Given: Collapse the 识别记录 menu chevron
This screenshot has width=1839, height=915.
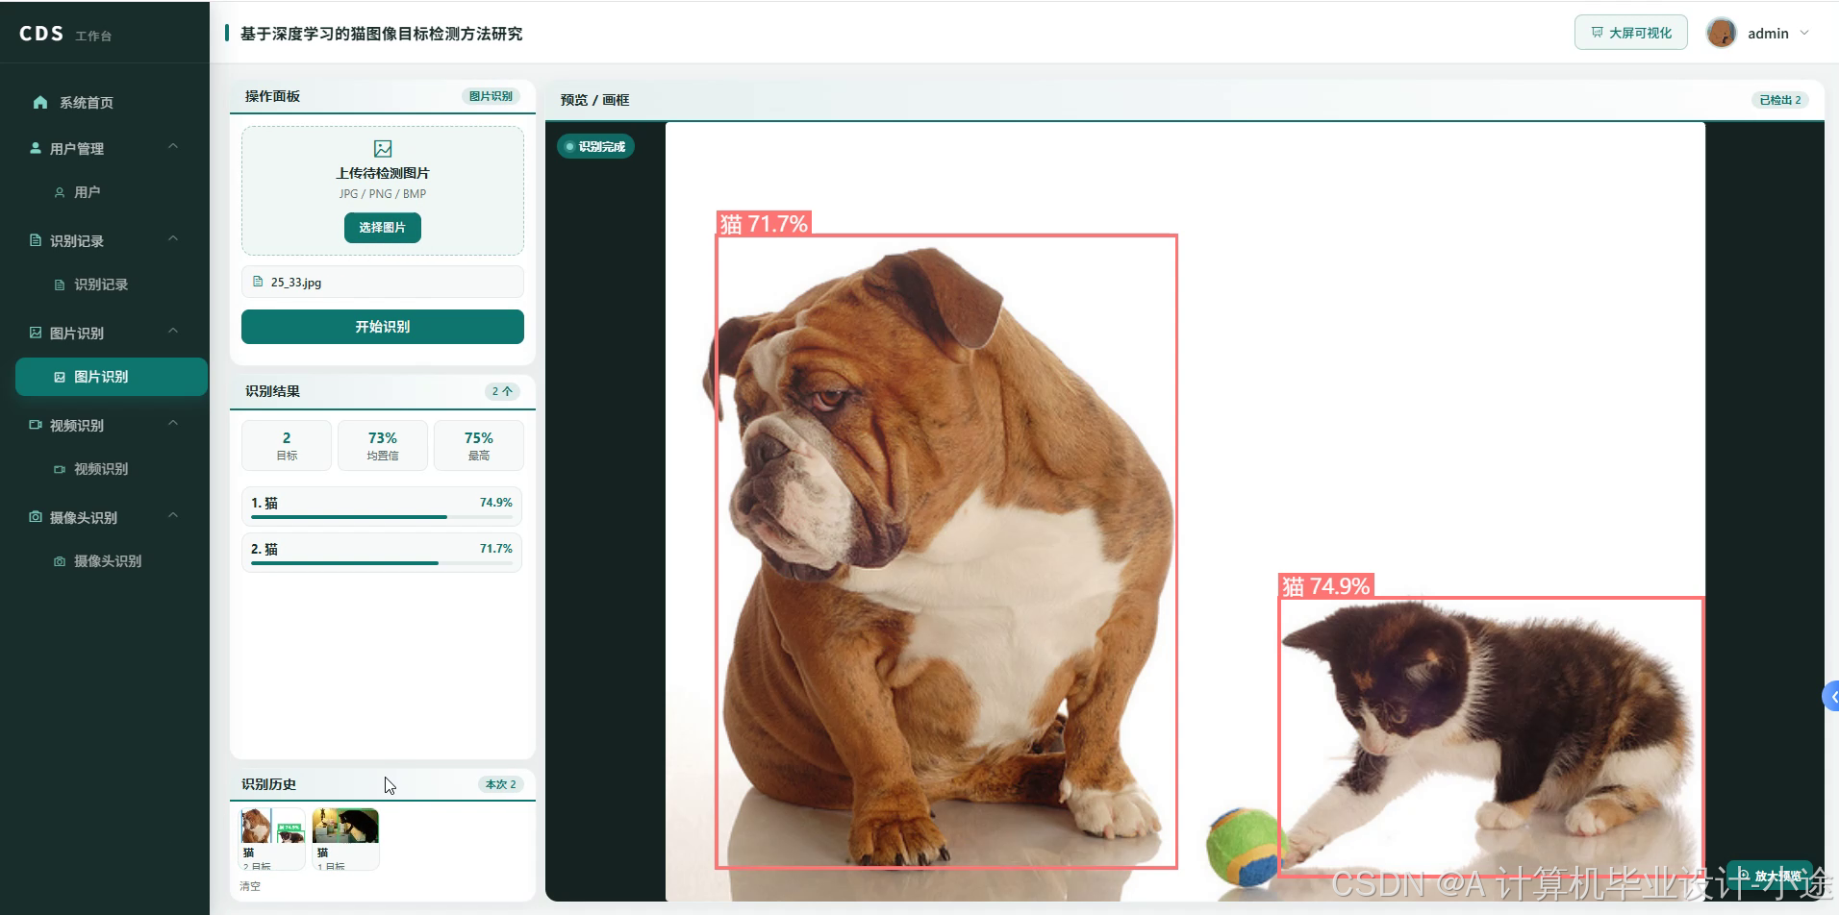Looking at the screenshot, I should 173,239.
